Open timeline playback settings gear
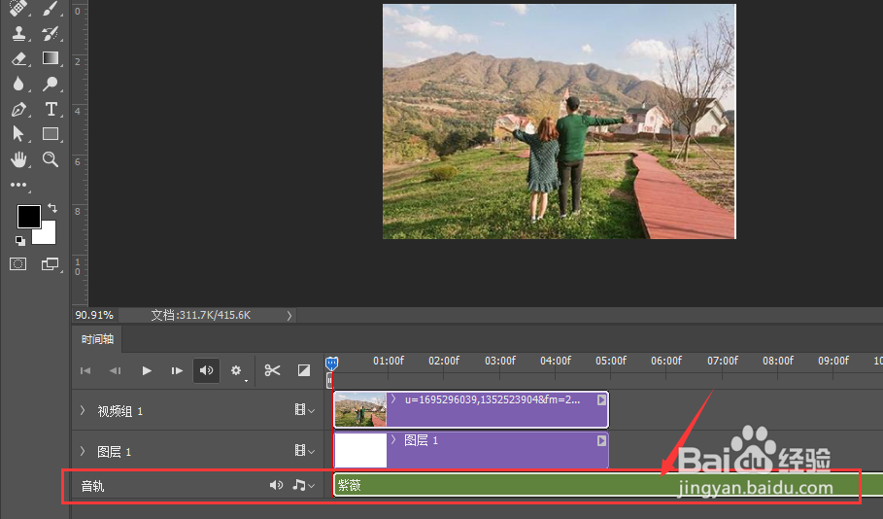 236,371
